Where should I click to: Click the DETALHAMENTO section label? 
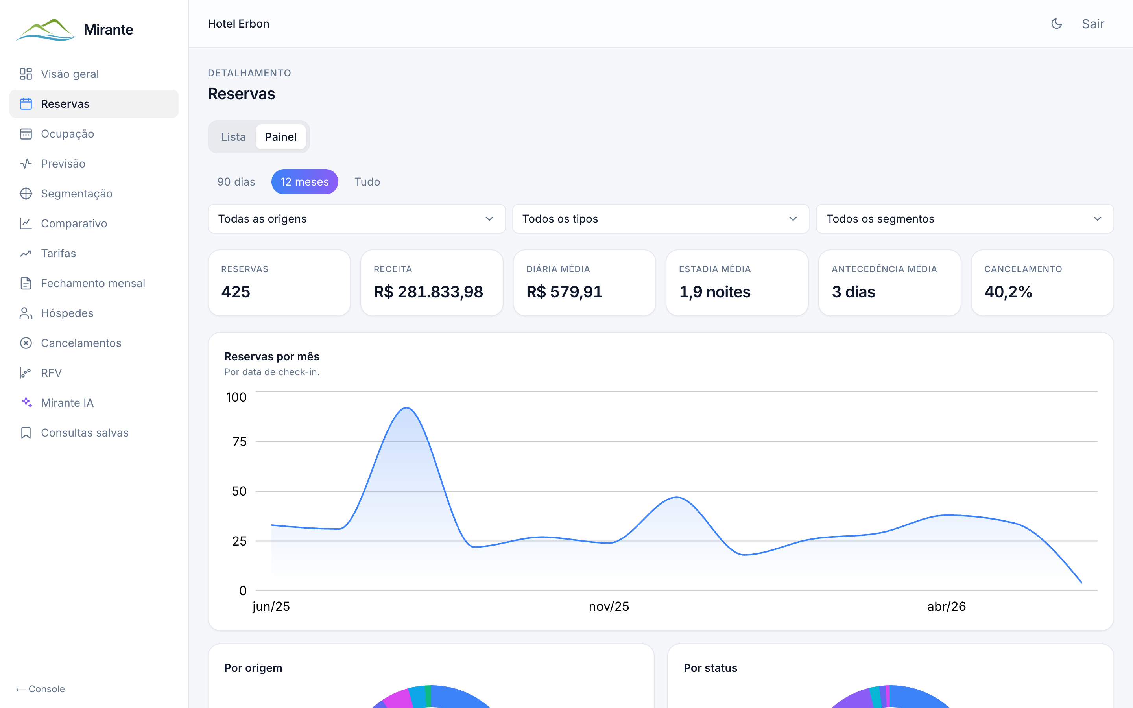click(x=249, y=73)
